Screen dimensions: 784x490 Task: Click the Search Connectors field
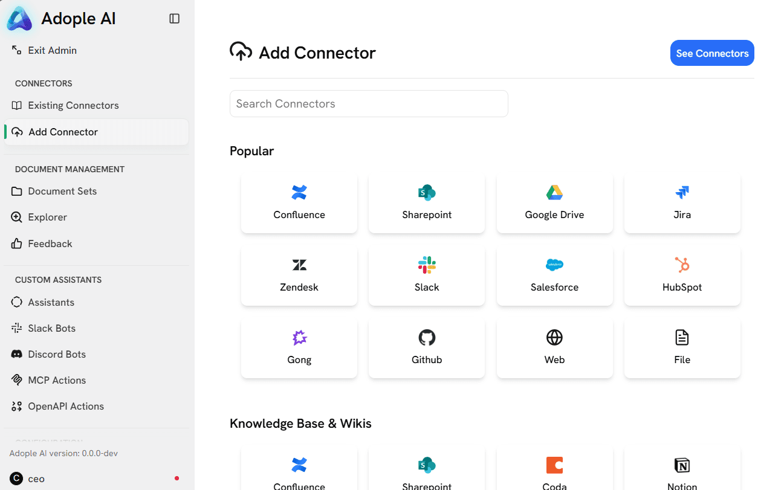(369, 103)
